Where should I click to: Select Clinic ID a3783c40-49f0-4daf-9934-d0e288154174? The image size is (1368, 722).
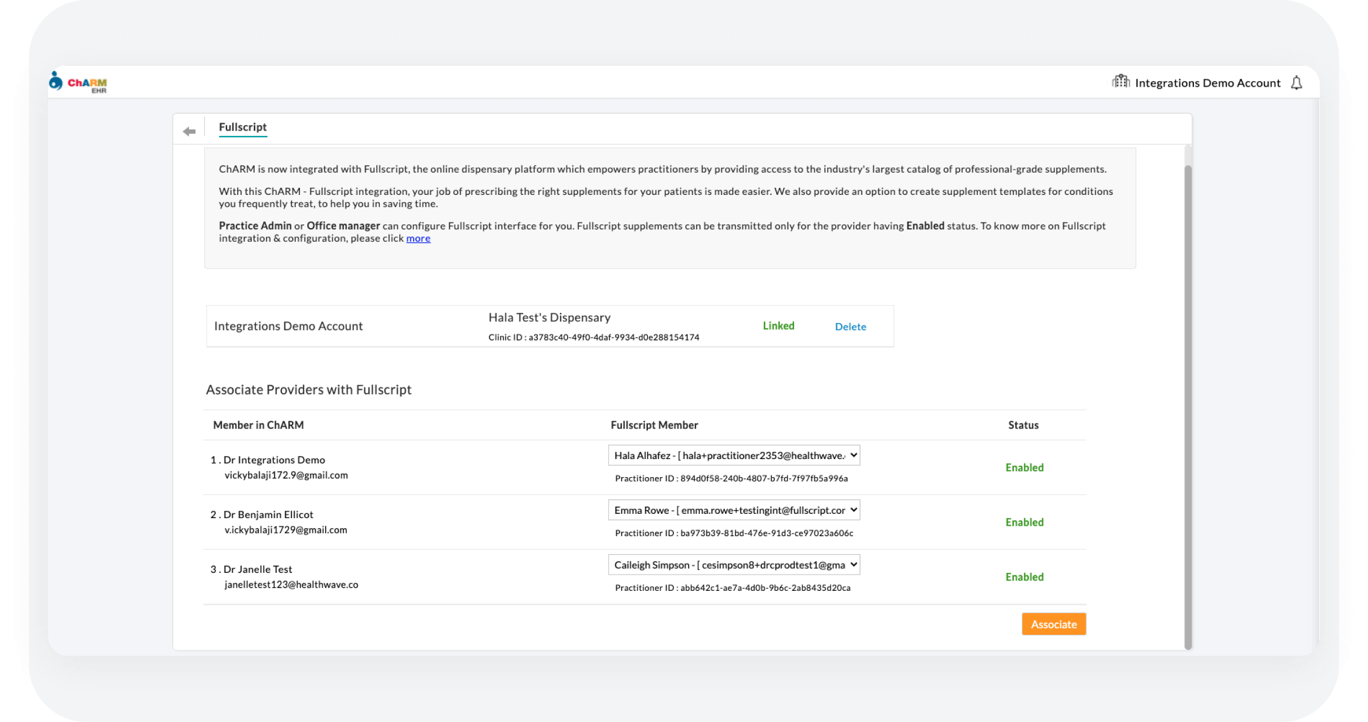pyautogui.click(x=594, y=338)
